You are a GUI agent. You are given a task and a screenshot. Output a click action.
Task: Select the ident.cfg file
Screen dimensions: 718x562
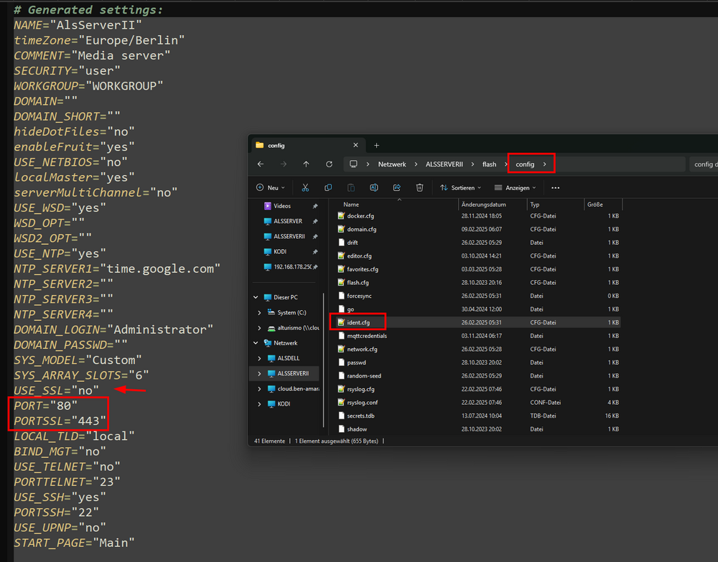[358, 323]
